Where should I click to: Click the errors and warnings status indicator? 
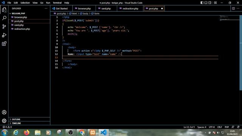pos(7,127)
